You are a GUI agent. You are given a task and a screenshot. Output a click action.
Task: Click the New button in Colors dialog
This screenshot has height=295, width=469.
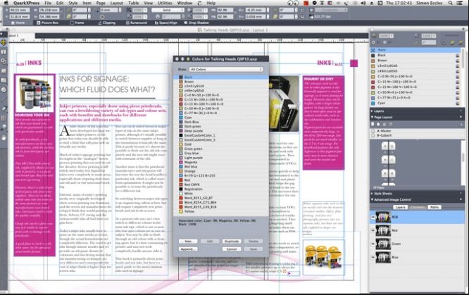click(x=188, y=241)
